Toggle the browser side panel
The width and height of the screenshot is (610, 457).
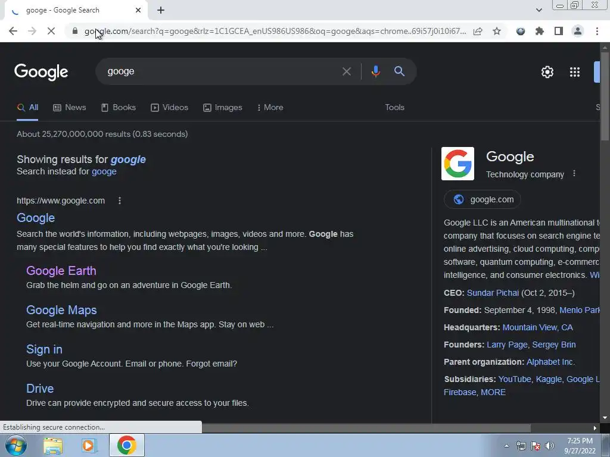pos(559,31)
